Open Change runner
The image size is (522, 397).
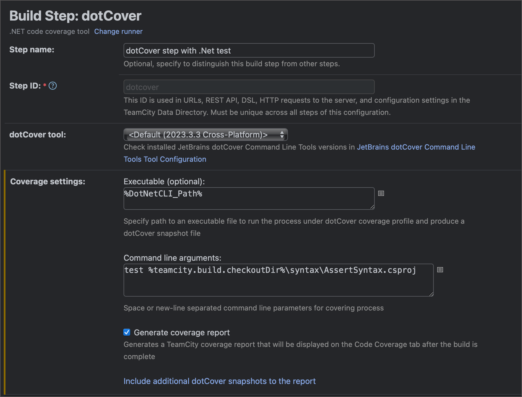[x=118, y=31]
